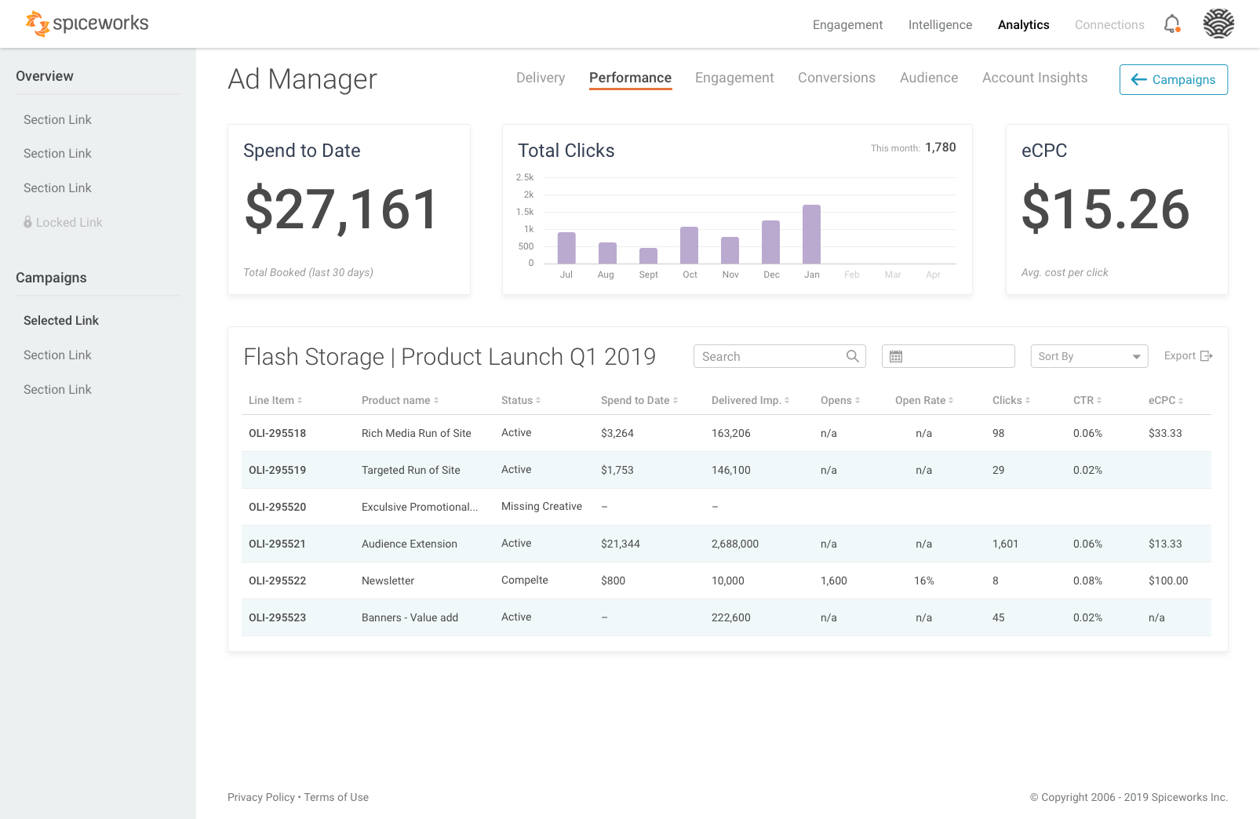Select line item OLI-295523

277,617
